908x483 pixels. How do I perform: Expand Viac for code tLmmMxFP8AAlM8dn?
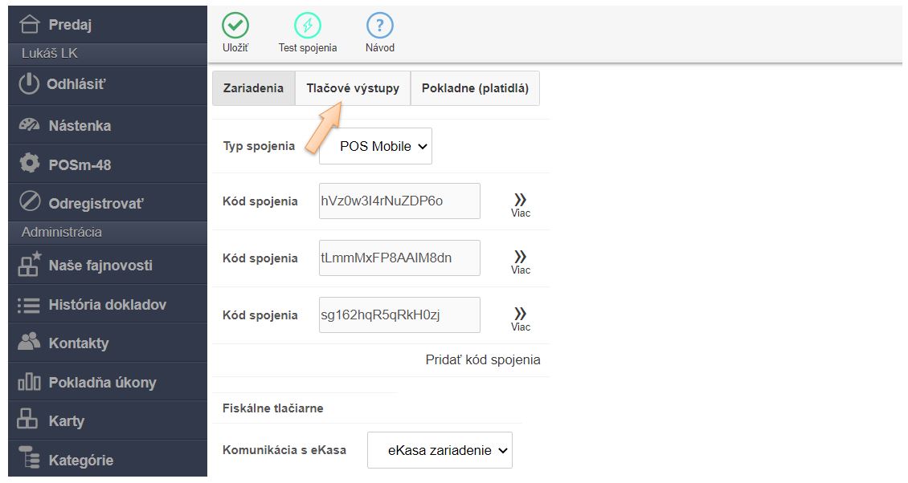[521, 261]
